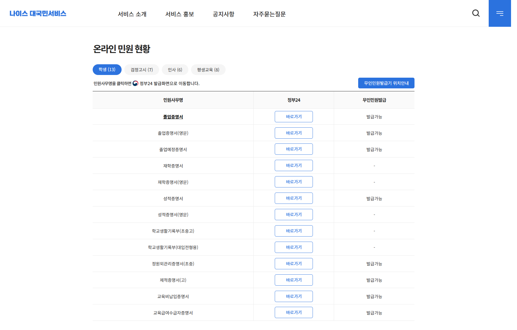517x330 pixels.
Task: Switch to 평생교육 (8) tab
Action: [x=208, y=70]
